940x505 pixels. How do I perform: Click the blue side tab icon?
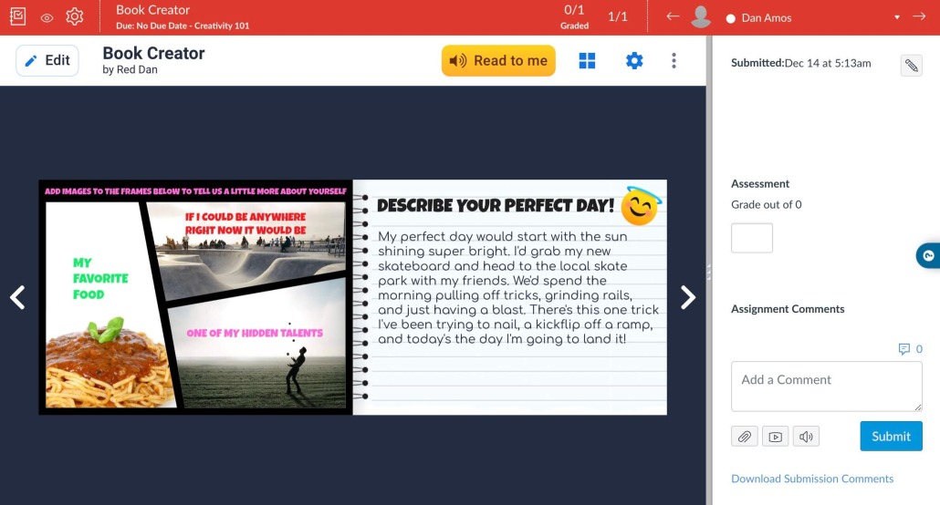click(x=929, y=256)
